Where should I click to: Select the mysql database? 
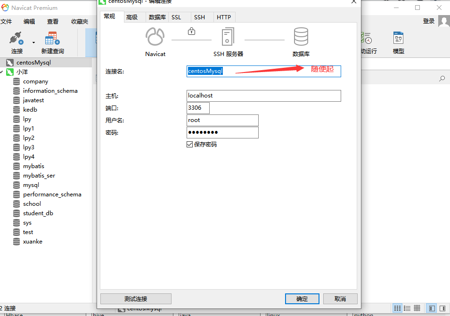31,185
